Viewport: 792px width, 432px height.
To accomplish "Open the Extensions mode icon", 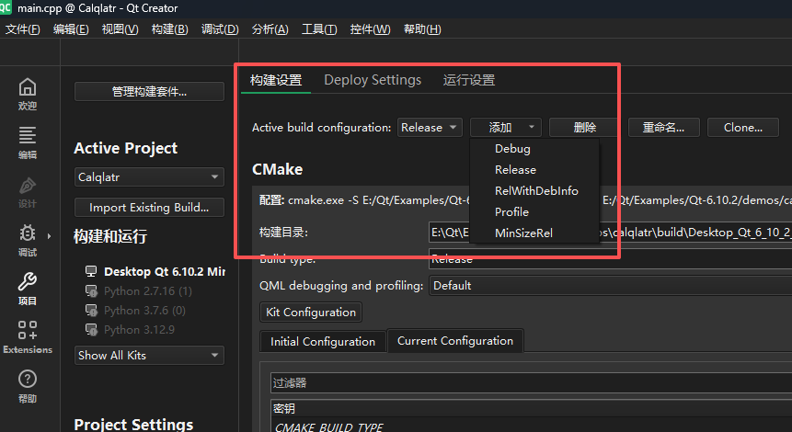I will [28, 330].
